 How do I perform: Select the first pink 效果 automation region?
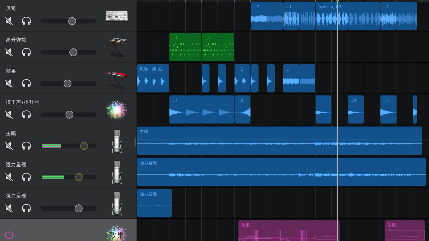pos(289,231)
